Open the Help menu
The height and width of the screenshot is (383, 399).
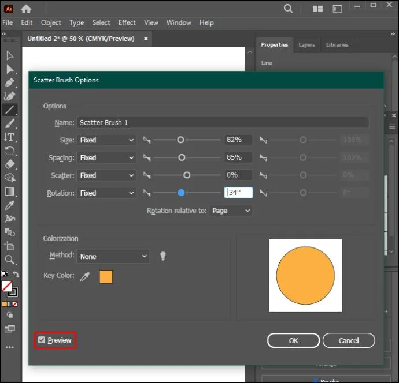(206, 23)
